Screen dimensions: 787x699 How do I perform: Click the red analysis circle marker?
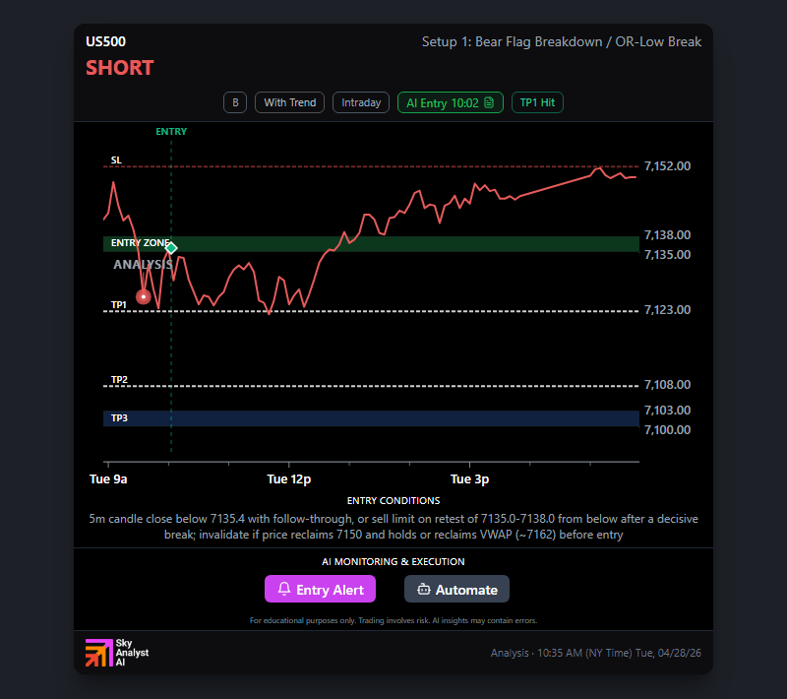coord(144,296)
